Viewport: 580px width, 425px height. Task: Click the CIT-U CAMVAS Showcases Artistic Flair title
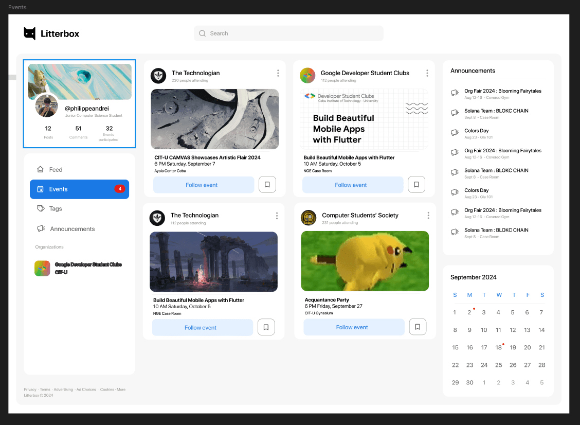tap(208, 157)
